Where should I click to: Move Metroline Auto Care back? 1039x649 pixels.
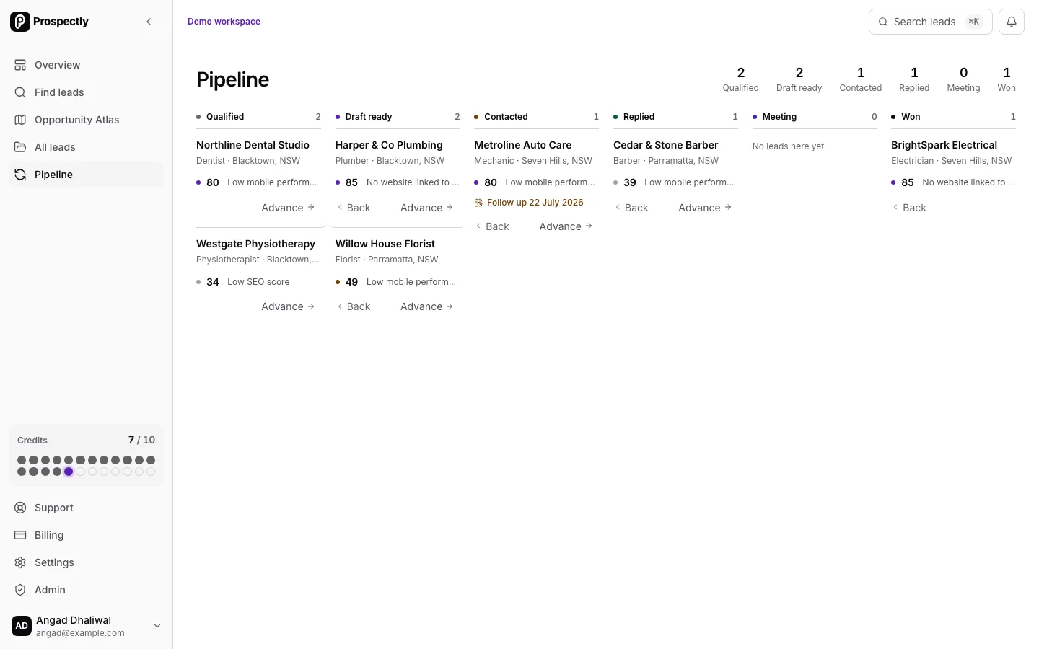click(x=493, y=226)
